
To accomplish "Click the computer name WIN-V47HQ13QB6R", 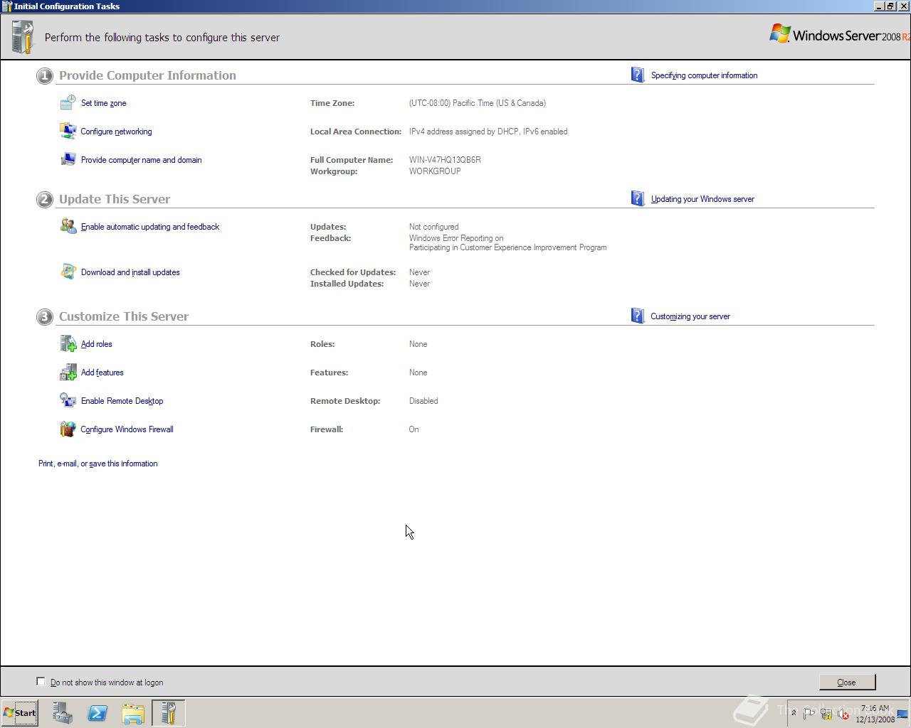I will 445,160.
